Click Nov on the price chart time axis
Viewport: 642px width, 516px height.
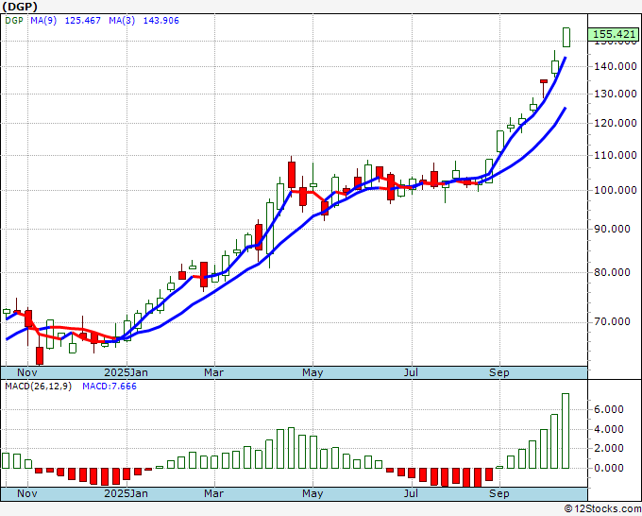[x=27, y=372]
